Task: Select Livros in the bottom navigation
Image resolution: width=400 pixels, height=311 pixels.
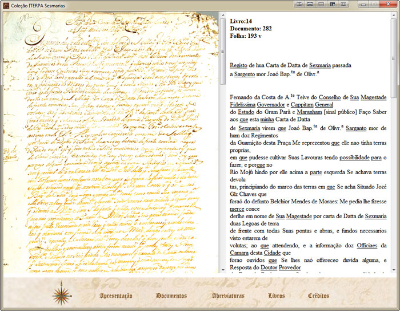Action: click(x=276, y=296)
